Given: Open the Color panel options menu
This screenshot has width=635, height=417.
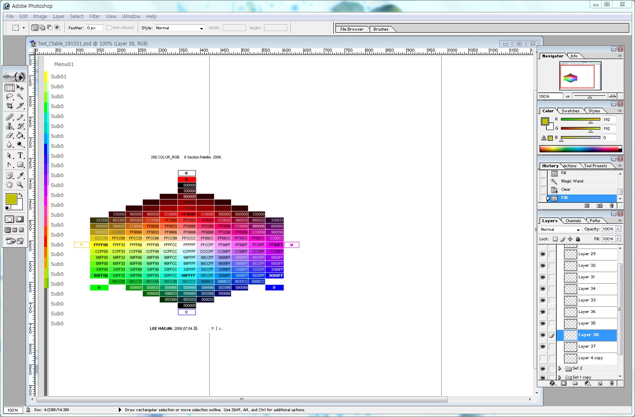Looking at the screenshot, I should pos(620,111).
